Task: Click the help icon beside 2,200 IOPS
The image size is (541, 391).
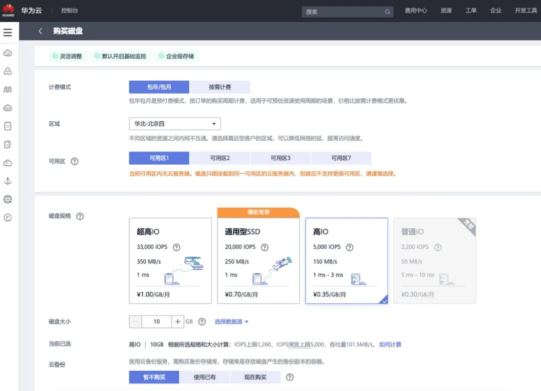Action: [438, 247]
